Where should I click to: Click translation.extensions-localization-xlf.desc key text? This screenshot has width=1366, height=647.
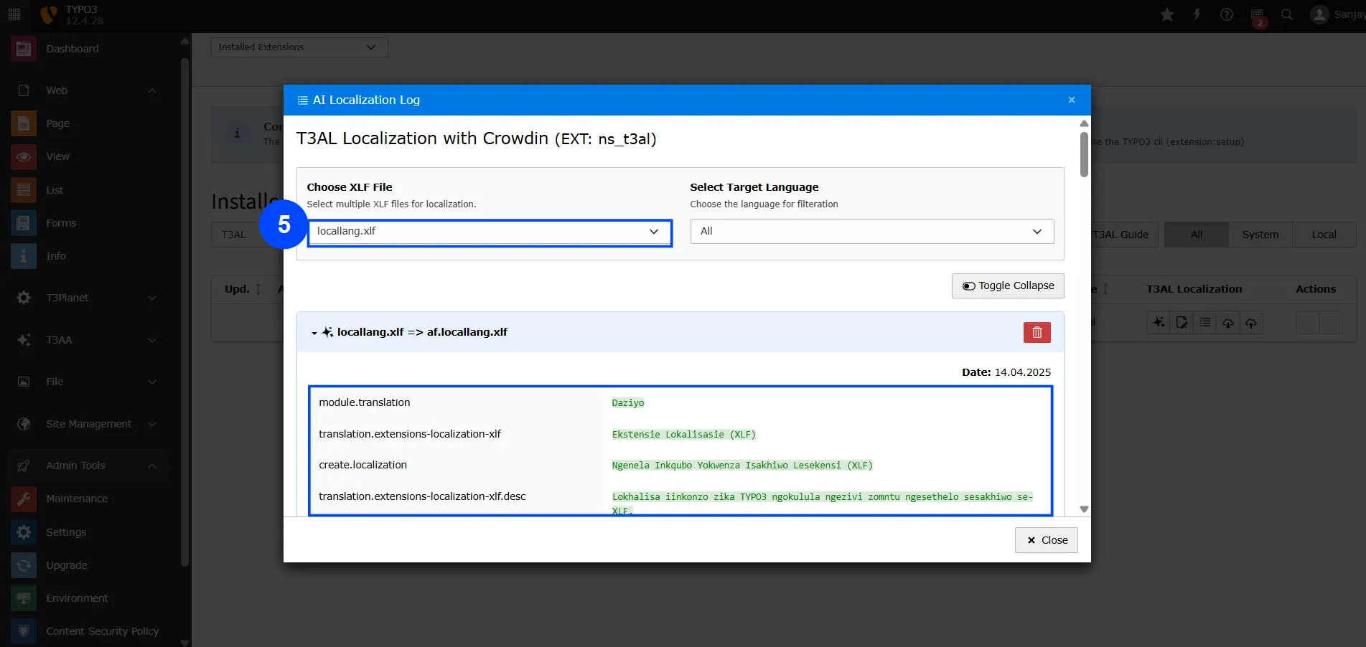[422, 496]
